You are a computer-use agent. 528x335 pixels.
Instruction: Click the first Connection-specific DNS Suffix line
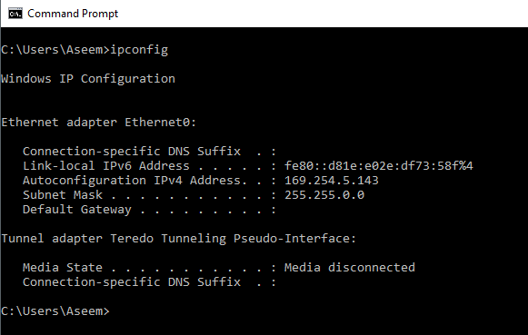(x=150, y=152)
